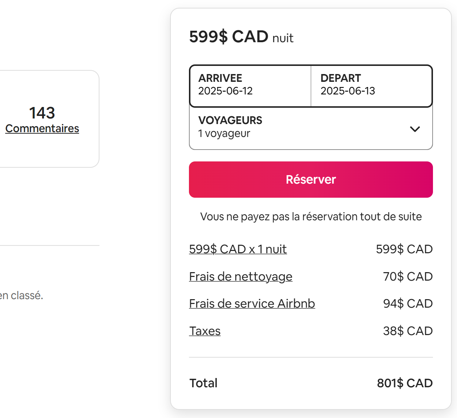Click the 70$ CAD cleaning fee amount
The width and height of the screenshot is (457, 418).
[408, 277]
